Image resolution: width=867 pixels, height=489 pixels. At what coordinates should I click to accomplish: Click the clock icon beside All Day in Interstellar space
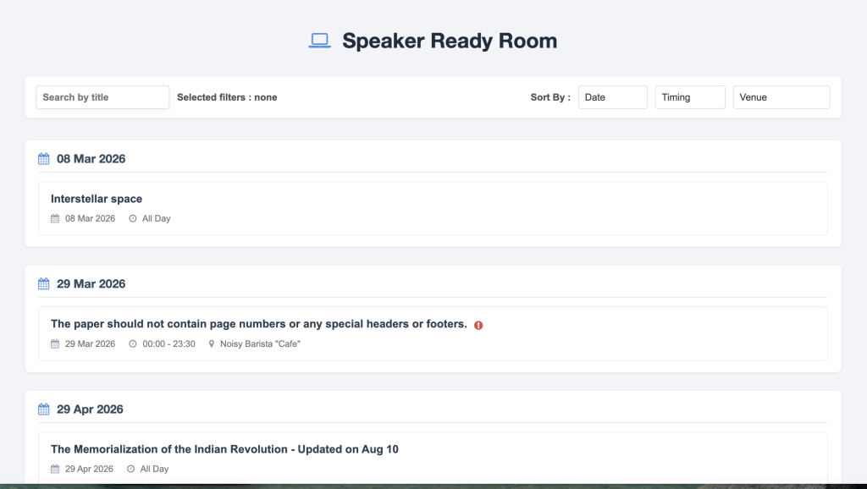(x=133, y=219)
